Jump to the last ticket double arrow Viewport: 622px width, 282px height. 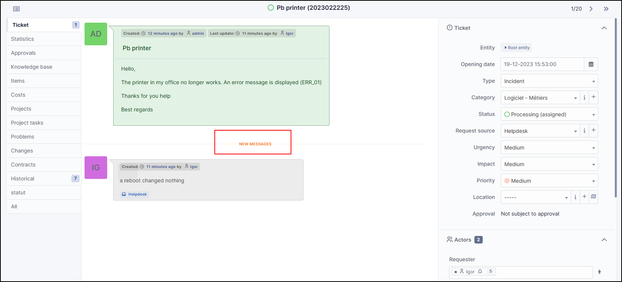tap(606, 9)
